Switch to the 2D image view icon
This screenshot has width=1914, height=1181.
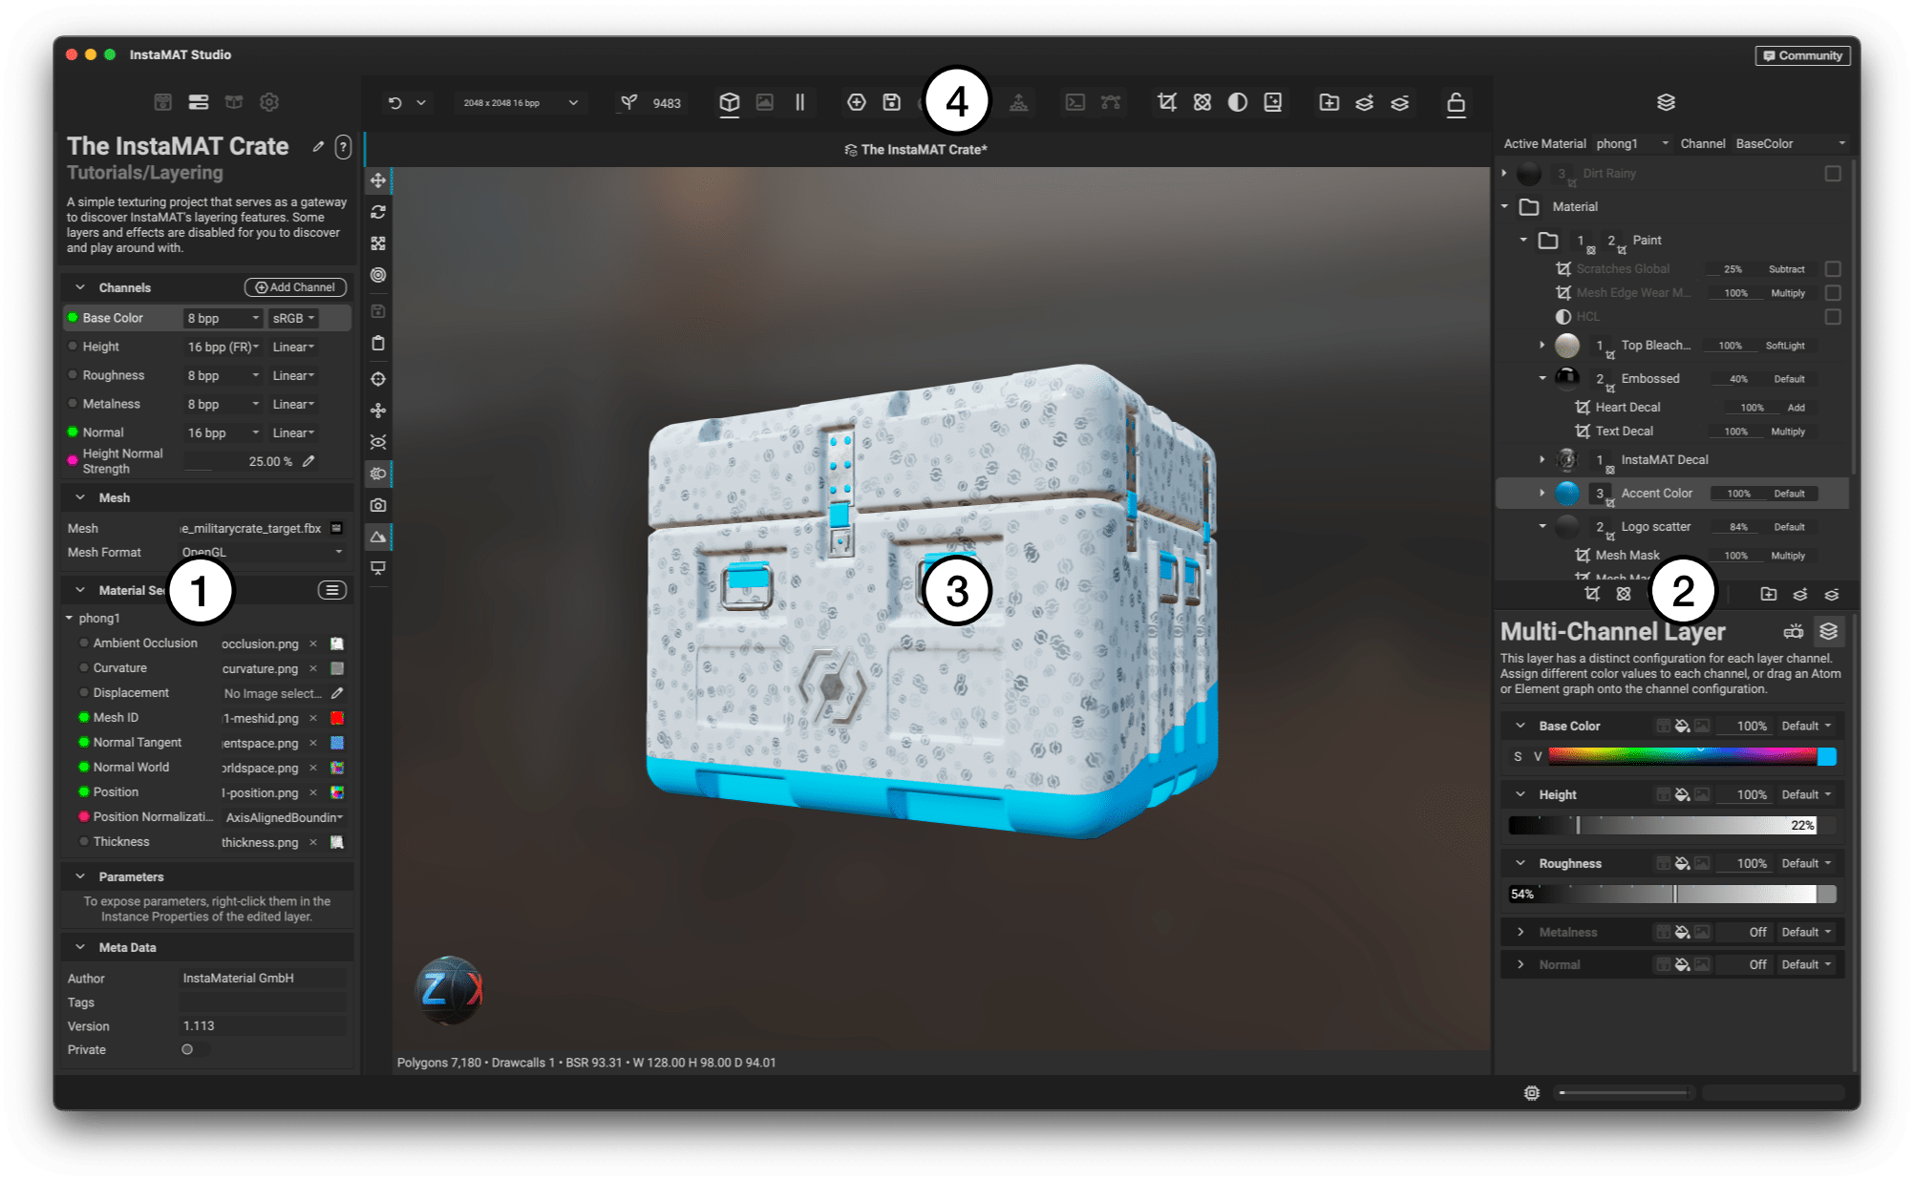click(x=765, y=102)
